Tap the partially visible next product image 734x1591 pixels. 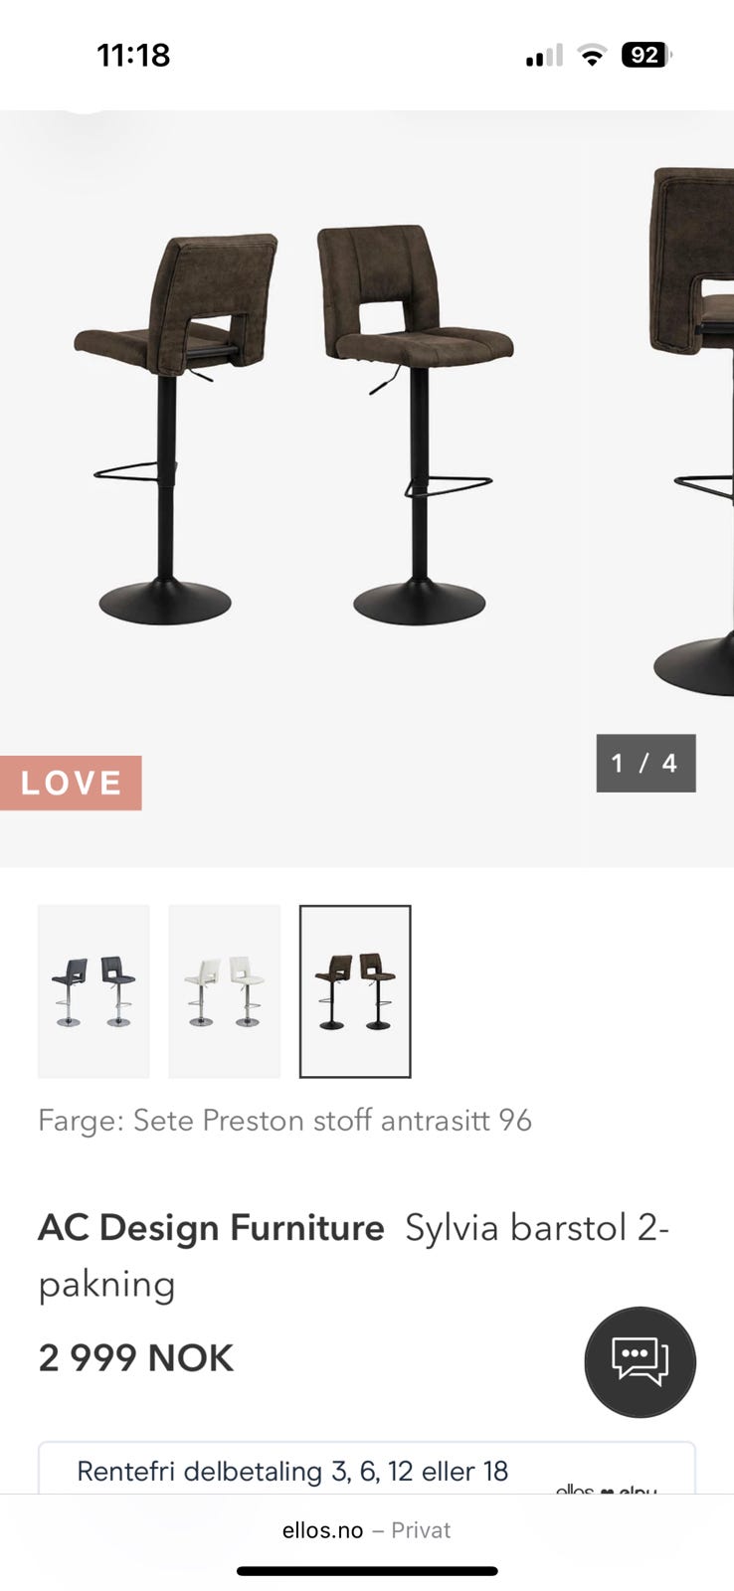[693, 431]
